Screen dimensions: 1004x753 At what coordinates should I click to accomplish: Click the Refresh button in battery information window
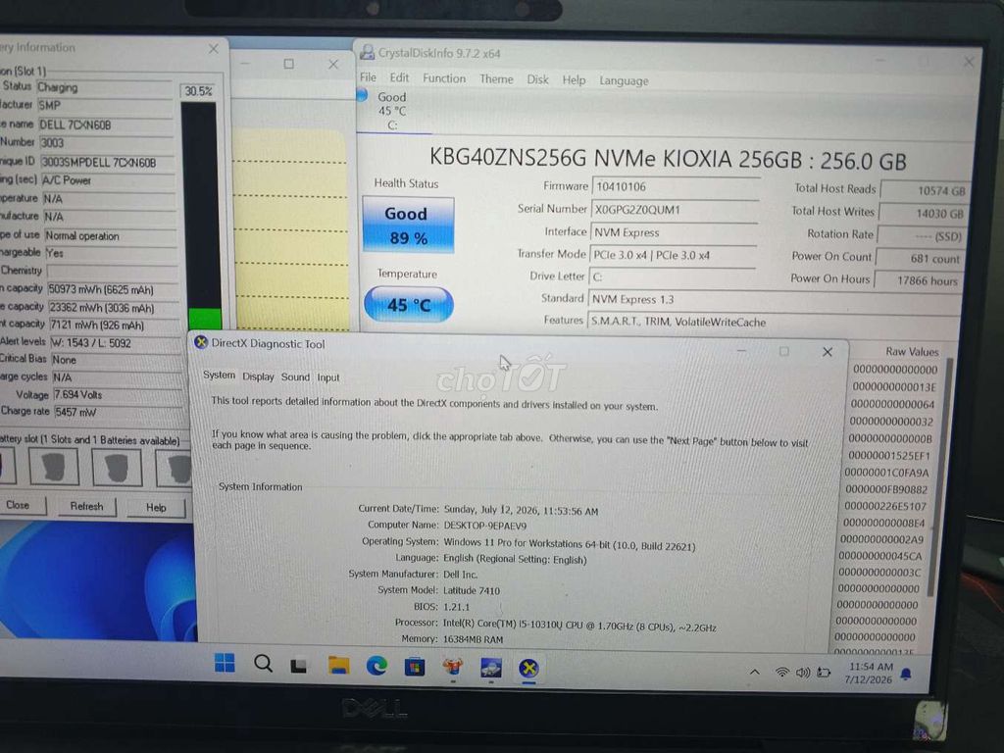pyautogui.click(x=86, y=506)
